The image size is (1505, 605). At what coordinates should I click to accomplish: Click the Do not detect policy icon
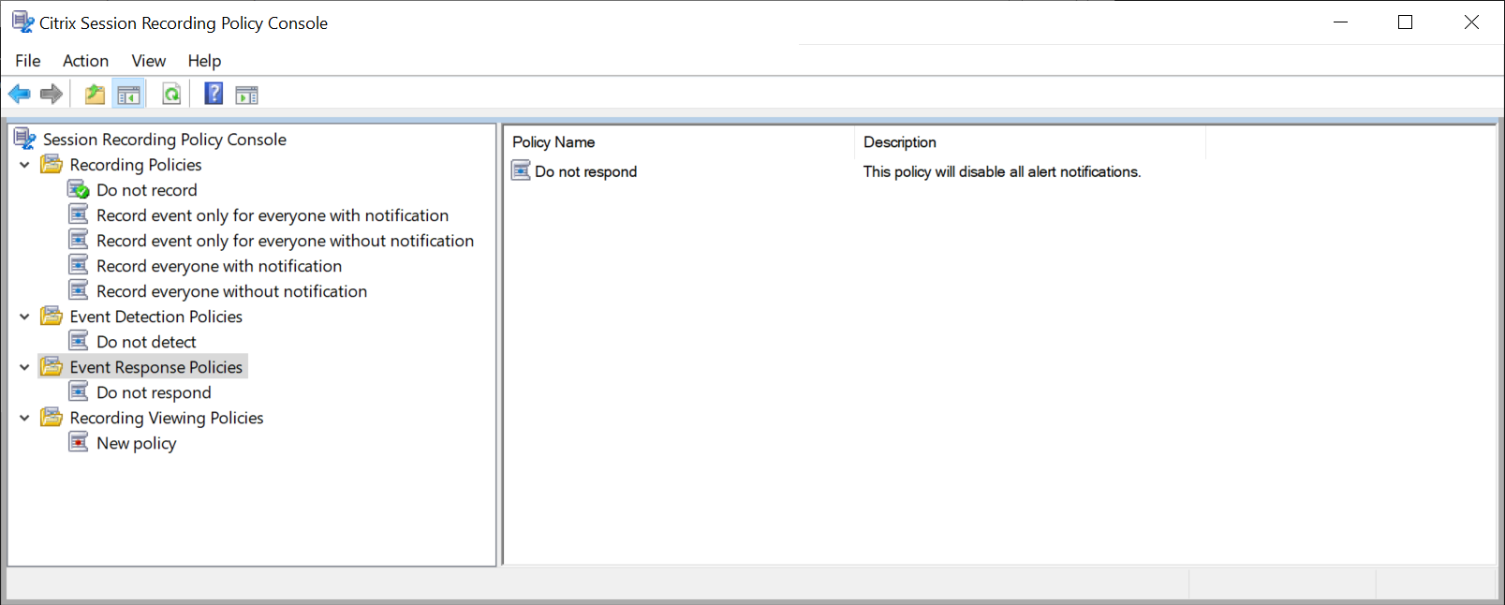[79, 341]
